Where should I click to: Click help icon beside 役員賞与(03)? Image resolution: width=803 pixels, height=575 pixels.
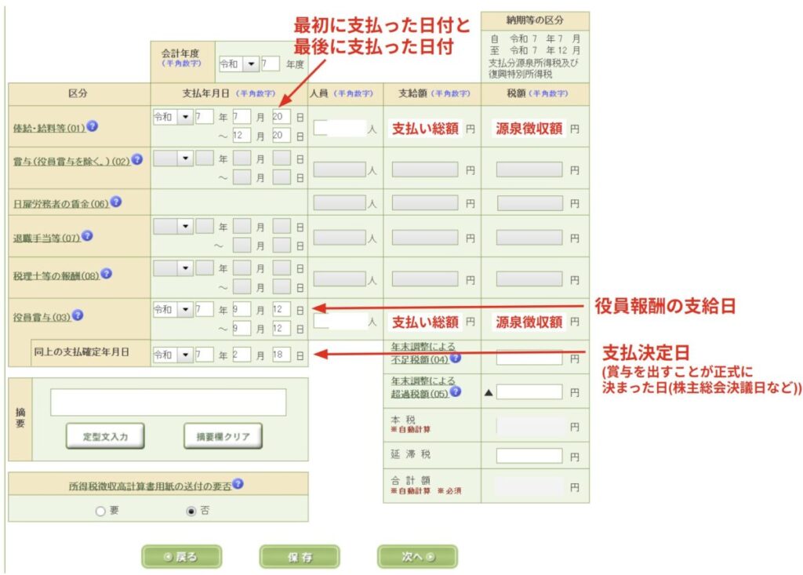(78, 316)
